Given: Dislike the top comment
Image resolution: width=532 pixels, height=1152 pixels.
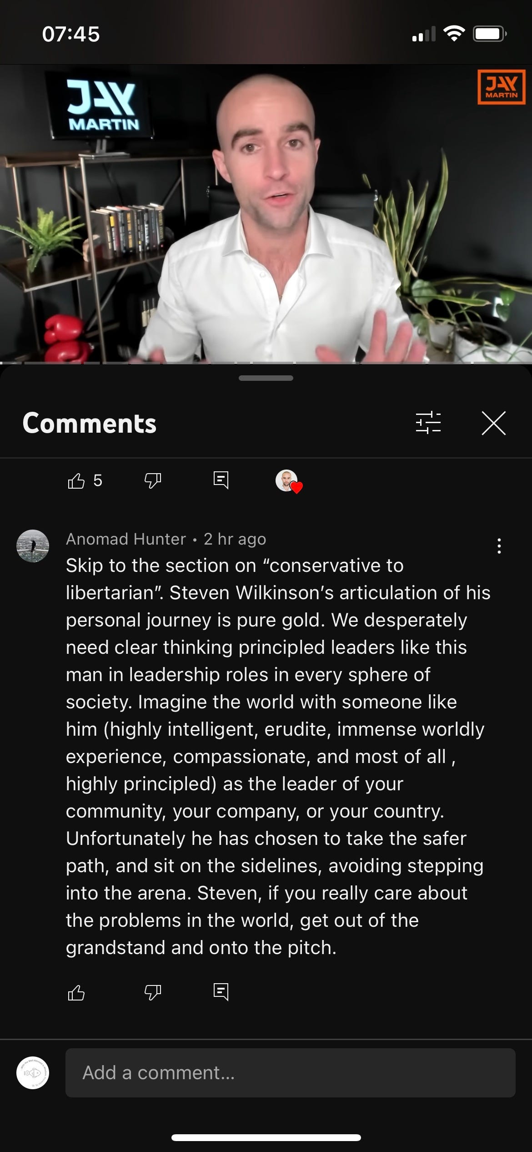Looking at the screenshot, I should tap(153, 480).
